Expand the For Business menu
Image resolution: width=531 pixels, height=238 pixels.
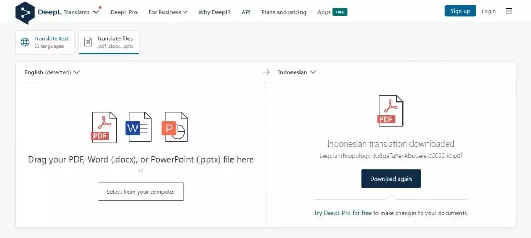167,12
